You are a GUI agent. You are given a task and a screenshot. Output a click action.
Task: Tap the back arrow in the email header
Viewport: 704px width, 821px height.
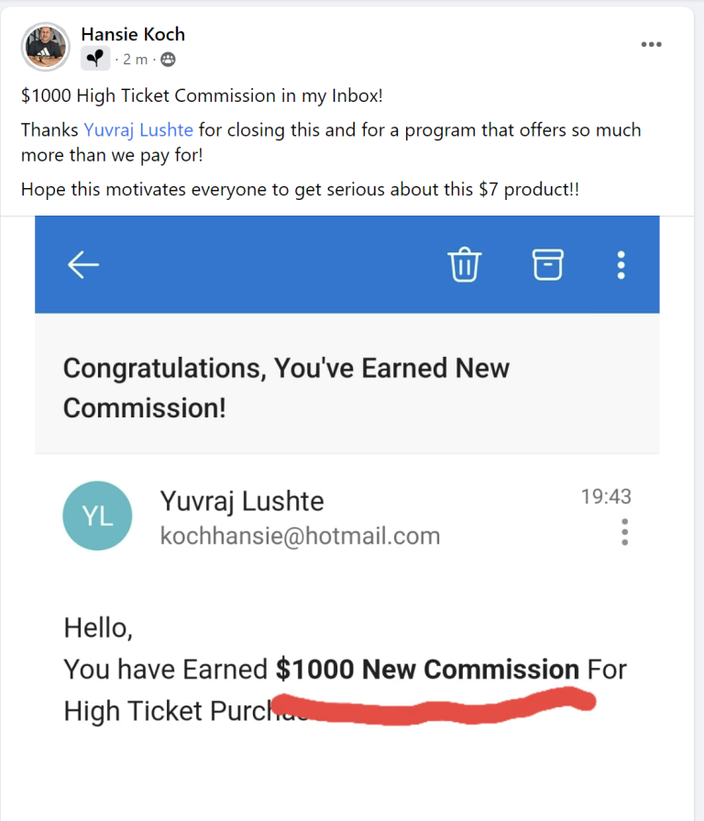click(83, 264)
